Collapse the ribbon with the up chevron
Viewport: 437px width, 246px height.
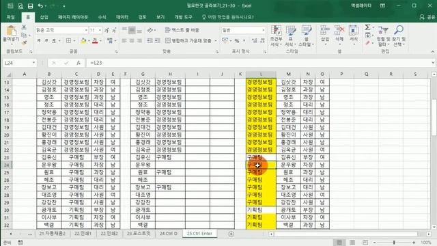[x=432, y=52]
